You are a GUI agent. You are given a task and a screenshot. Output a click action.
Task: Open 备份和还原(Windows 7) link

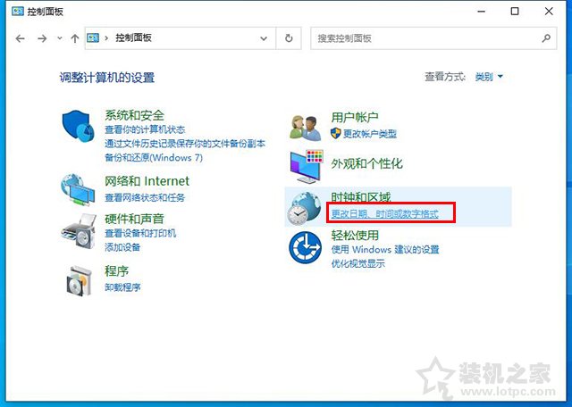tap(154, 158)
